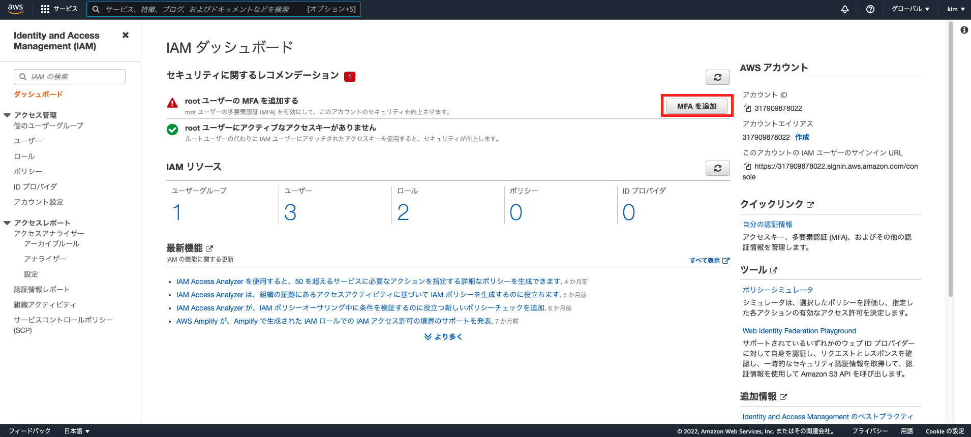Open Web Identity Federation Playground link
Viewport: 971px width, 437px height.
tap(799, 331)
